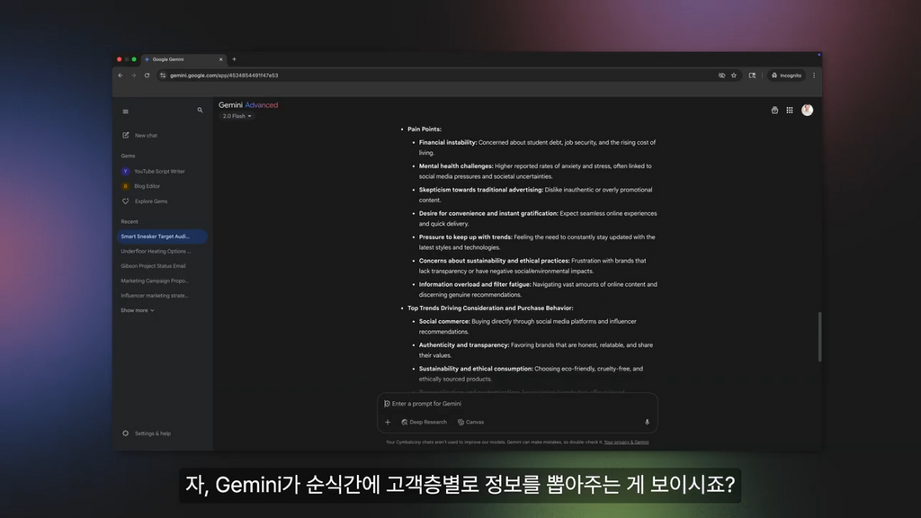Click "Skepticism towards traditional advertising:" text
Viewport: 921px width, 518px height.
tap(481, 190)
